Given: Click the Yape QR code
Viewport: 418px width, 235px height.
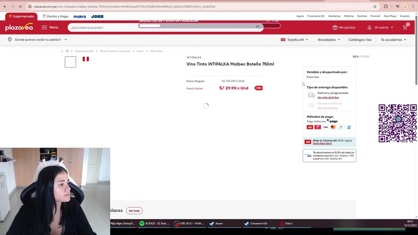Looking at the screenshot, I should [397, 123].
